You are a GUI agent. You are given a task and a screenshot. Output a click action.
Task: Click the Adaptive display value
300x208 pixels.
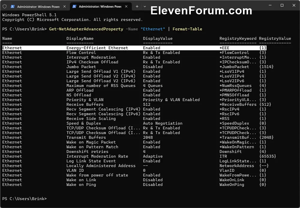click(153, 156)
